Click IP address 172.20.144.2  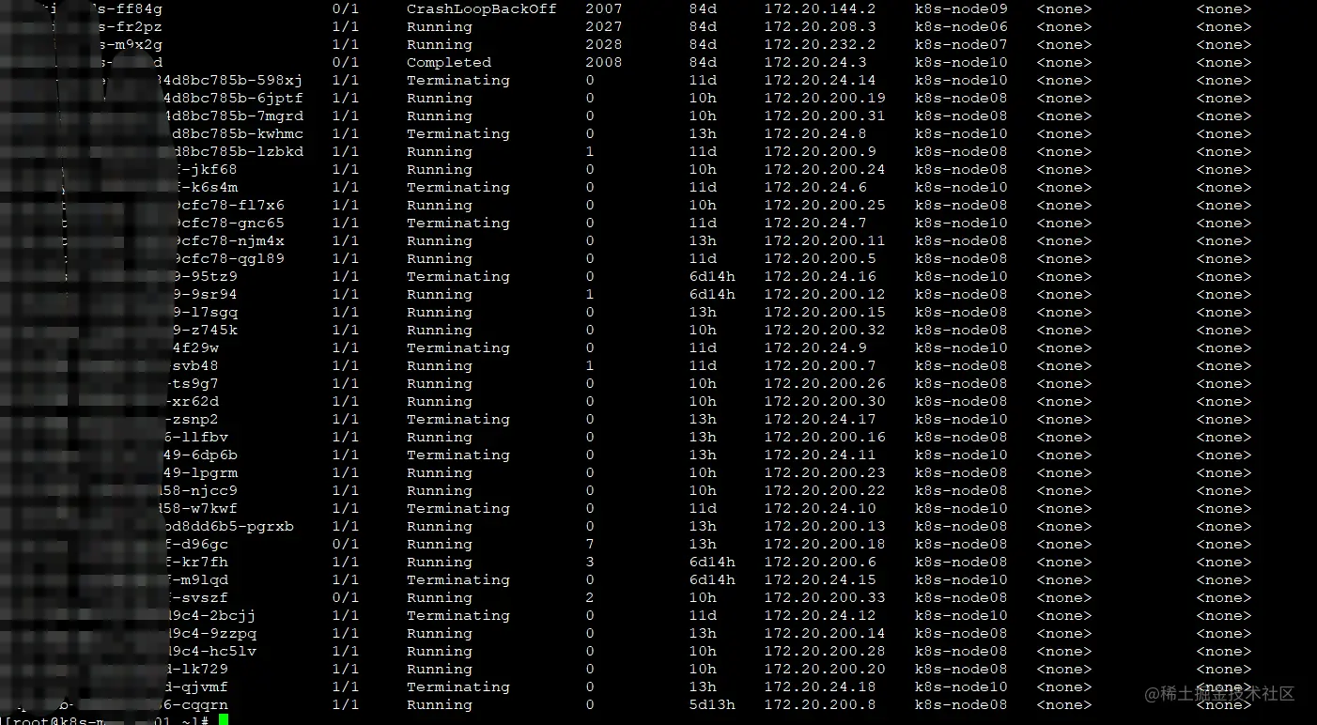tap(819, 9)
